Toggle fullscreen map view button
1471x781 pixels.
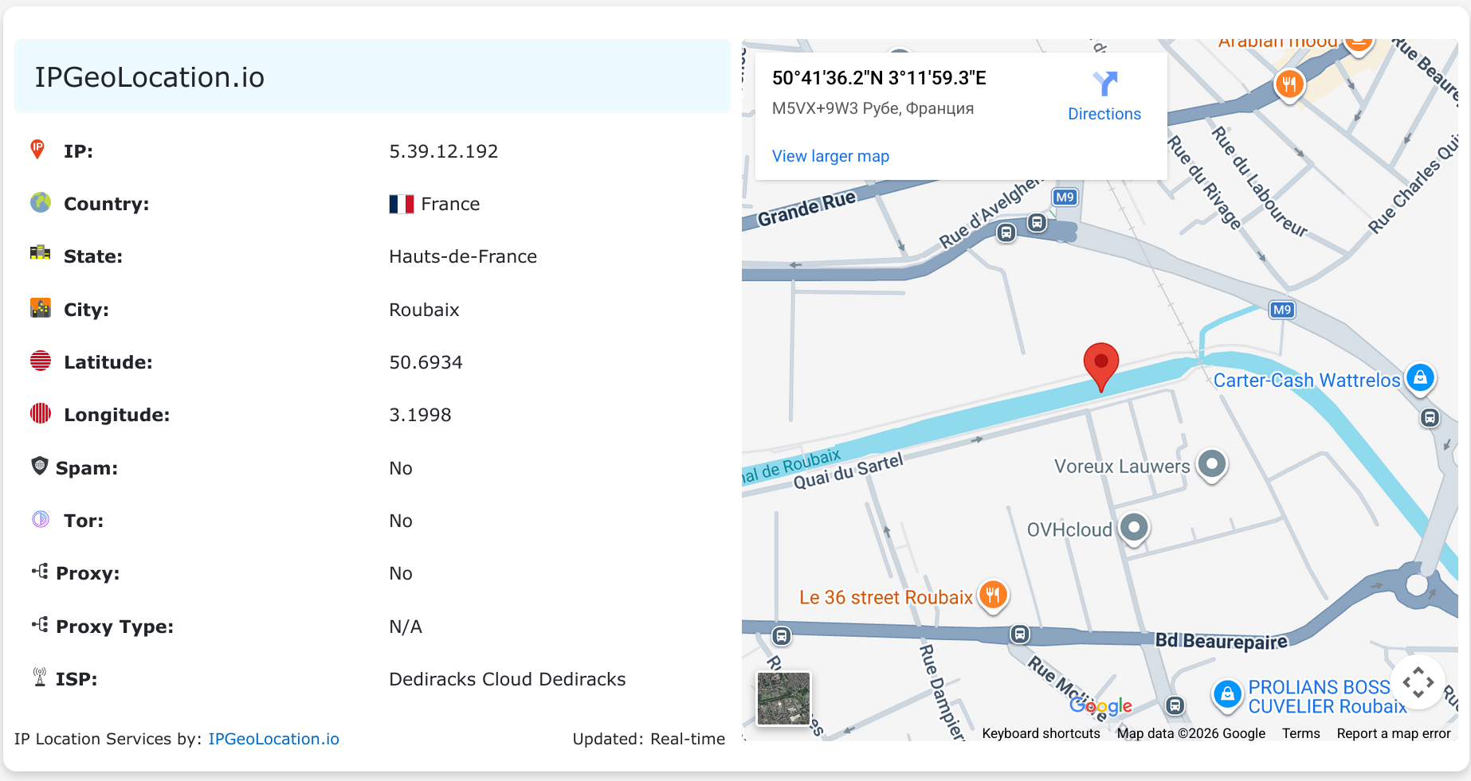pyautogui.click(x=1418, y=682)
